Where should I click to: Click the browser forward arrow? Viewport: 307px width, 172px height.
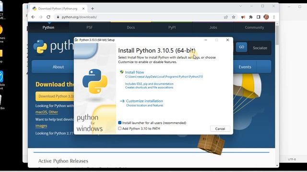[x=40, y=17]
